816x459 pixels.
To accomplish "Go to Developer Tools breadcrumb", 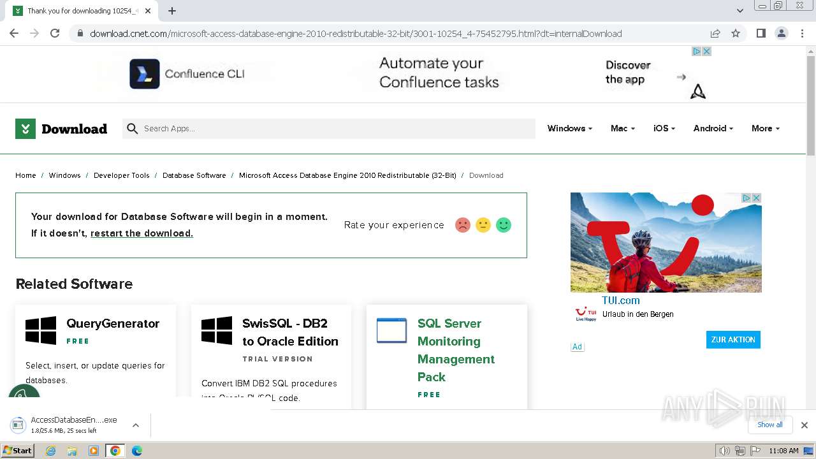I will (121, 175).
